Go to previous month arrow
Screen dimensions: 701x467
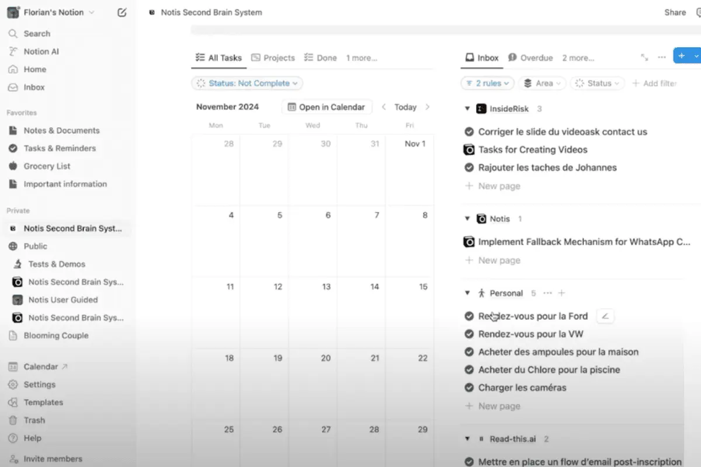tap(384, 107)
